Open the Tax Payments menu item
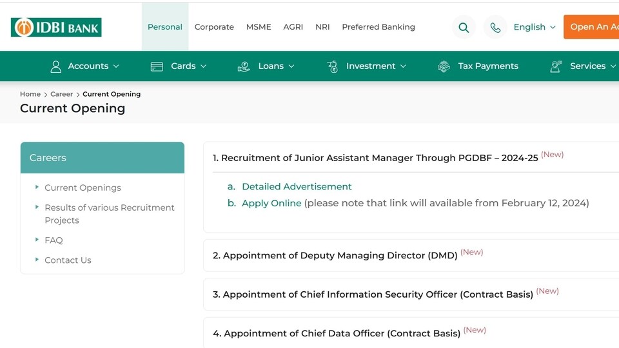Viewport: 619px width, 348px height. point(488,66)
